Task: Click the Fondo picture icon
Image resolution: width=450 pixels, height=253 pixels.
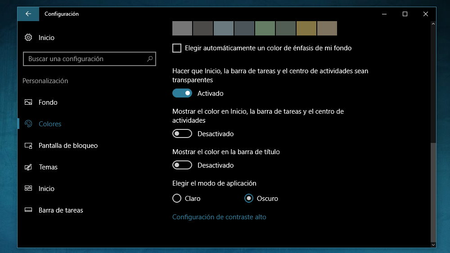Action: [x=28, y=102]
